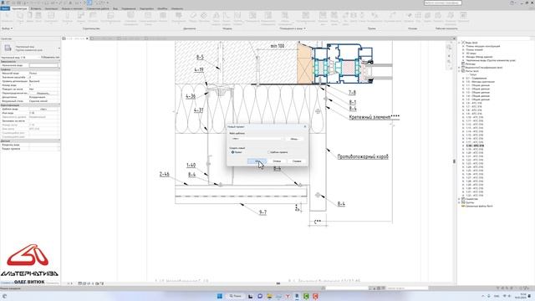Confirm the New Project dialog with OK

pyautogui.click(x=257, y=161)
